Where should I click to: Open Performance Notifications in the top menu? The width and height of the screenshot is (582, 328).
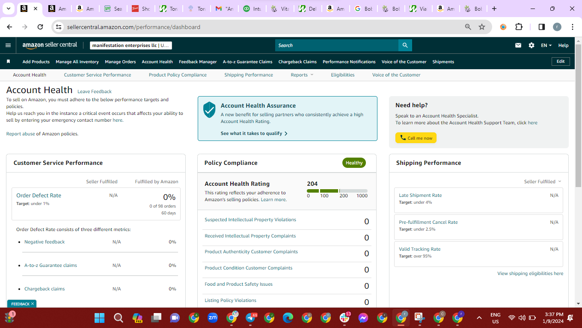(x=349, y=61)
